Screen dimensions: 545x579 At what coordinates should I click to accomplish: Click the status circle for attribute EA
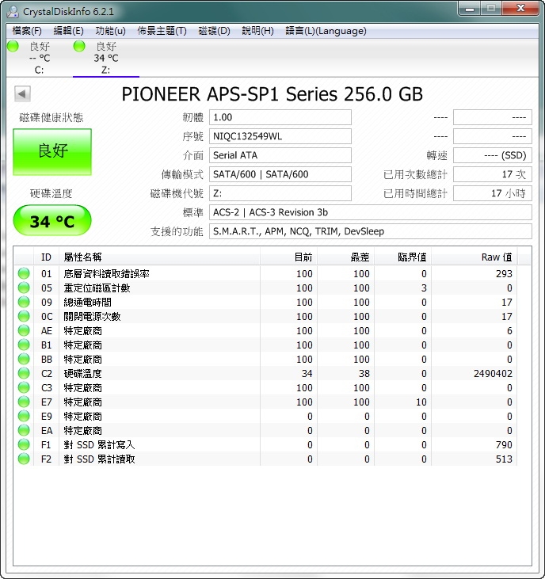[24, 431]
